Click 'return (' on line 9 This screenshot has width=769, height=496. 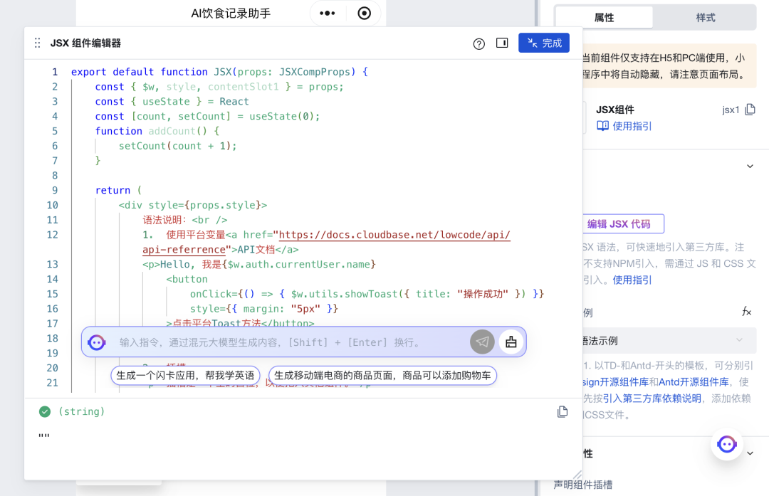click(x=118, y=190)
